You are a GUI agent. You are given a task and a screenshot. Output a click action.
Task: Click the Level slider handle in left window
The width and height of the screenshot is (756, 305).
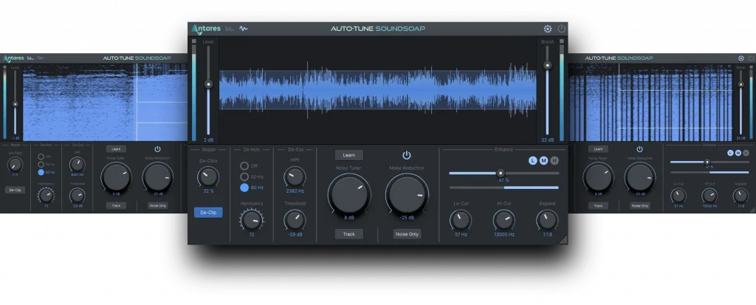[x=15, y=104]
